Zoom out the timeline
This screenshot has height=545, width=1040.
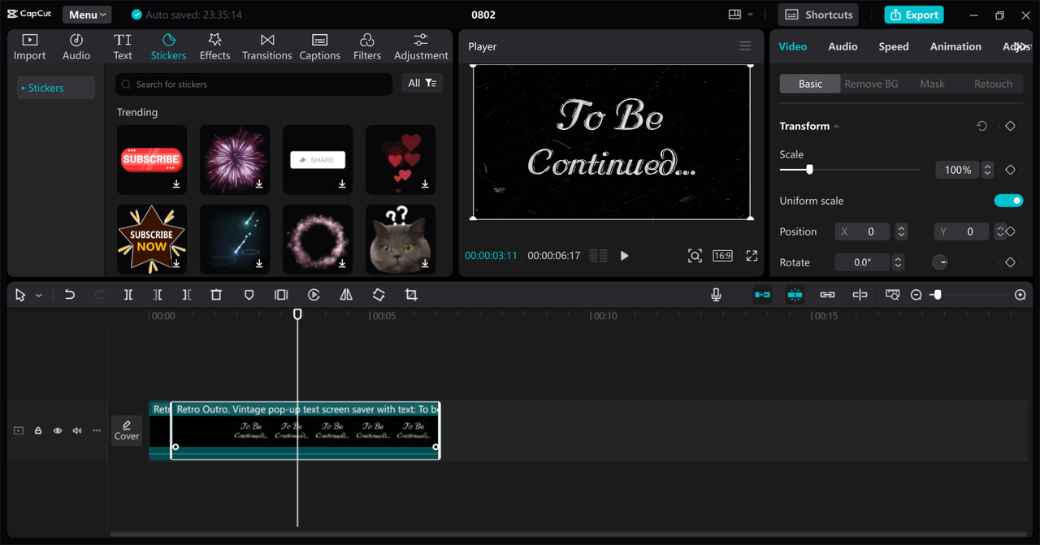coord(916,295)
